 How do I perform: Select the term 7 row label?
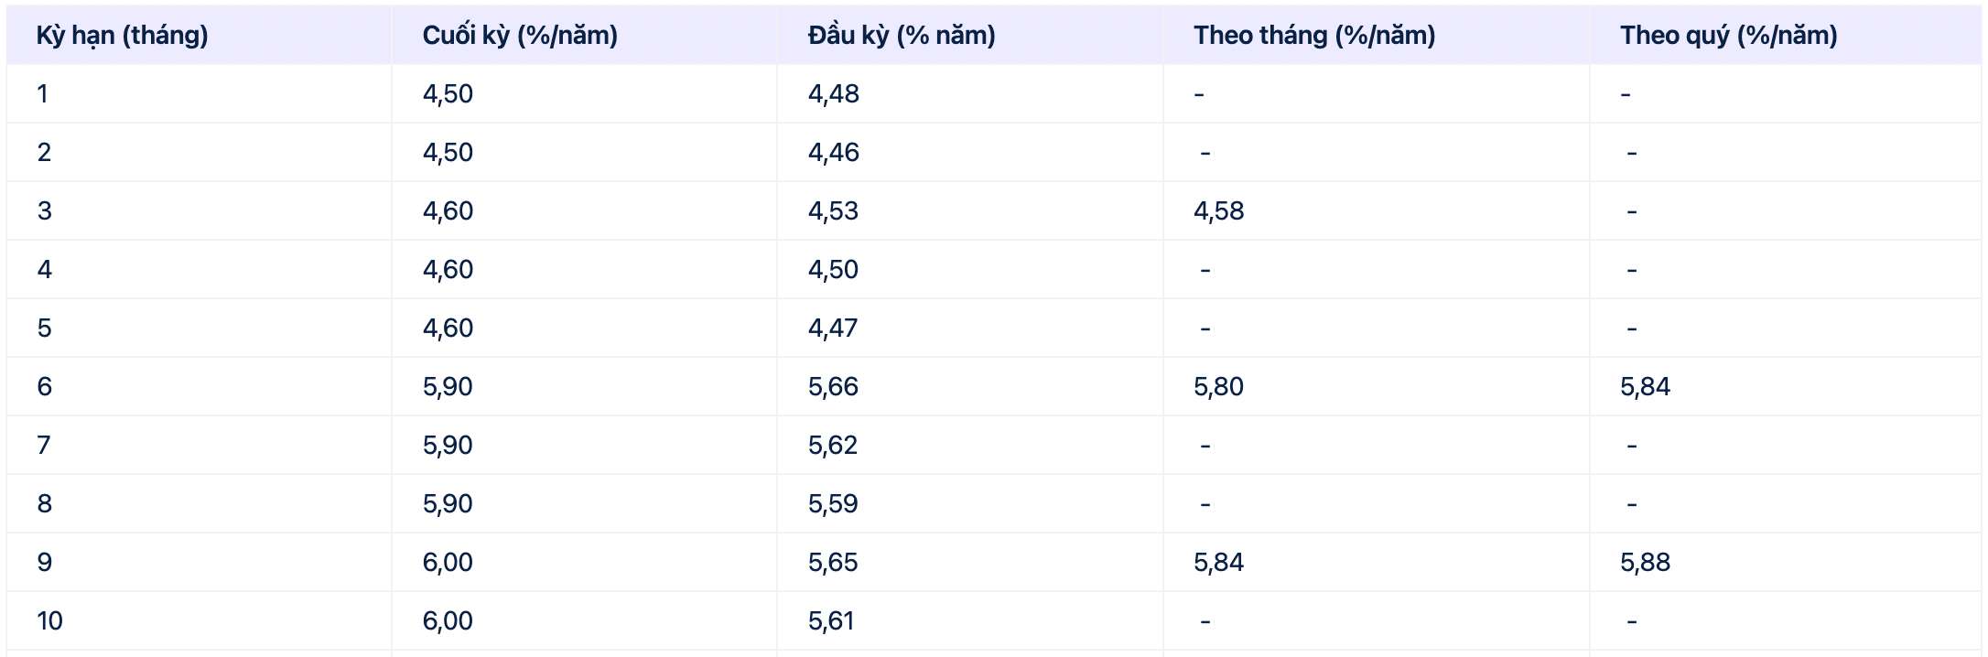44,446
